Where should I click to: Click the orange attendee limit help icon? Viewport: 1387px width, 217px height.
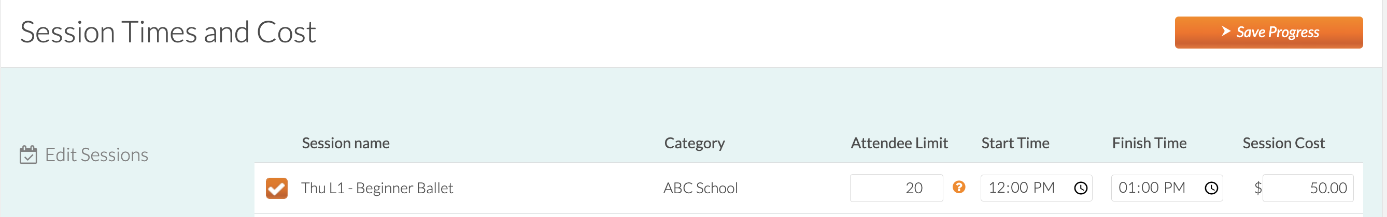958,187
